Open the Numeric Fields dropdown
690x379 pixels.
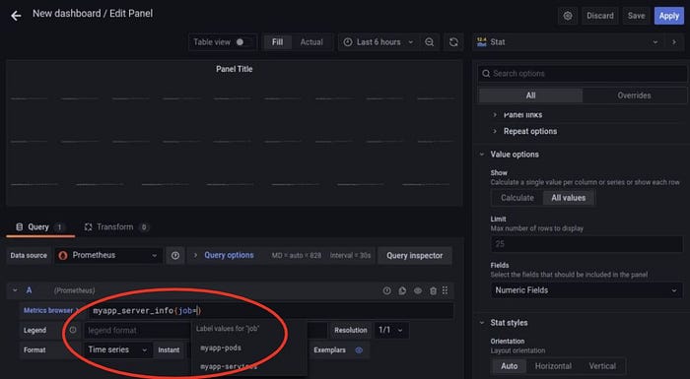pos(586,290)
